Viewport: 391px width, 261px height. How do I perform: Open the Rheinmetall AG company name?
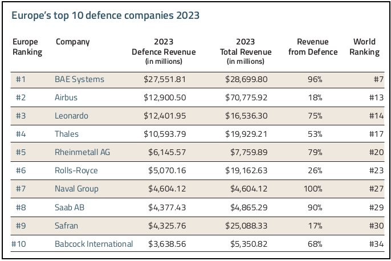pos(82,152)
